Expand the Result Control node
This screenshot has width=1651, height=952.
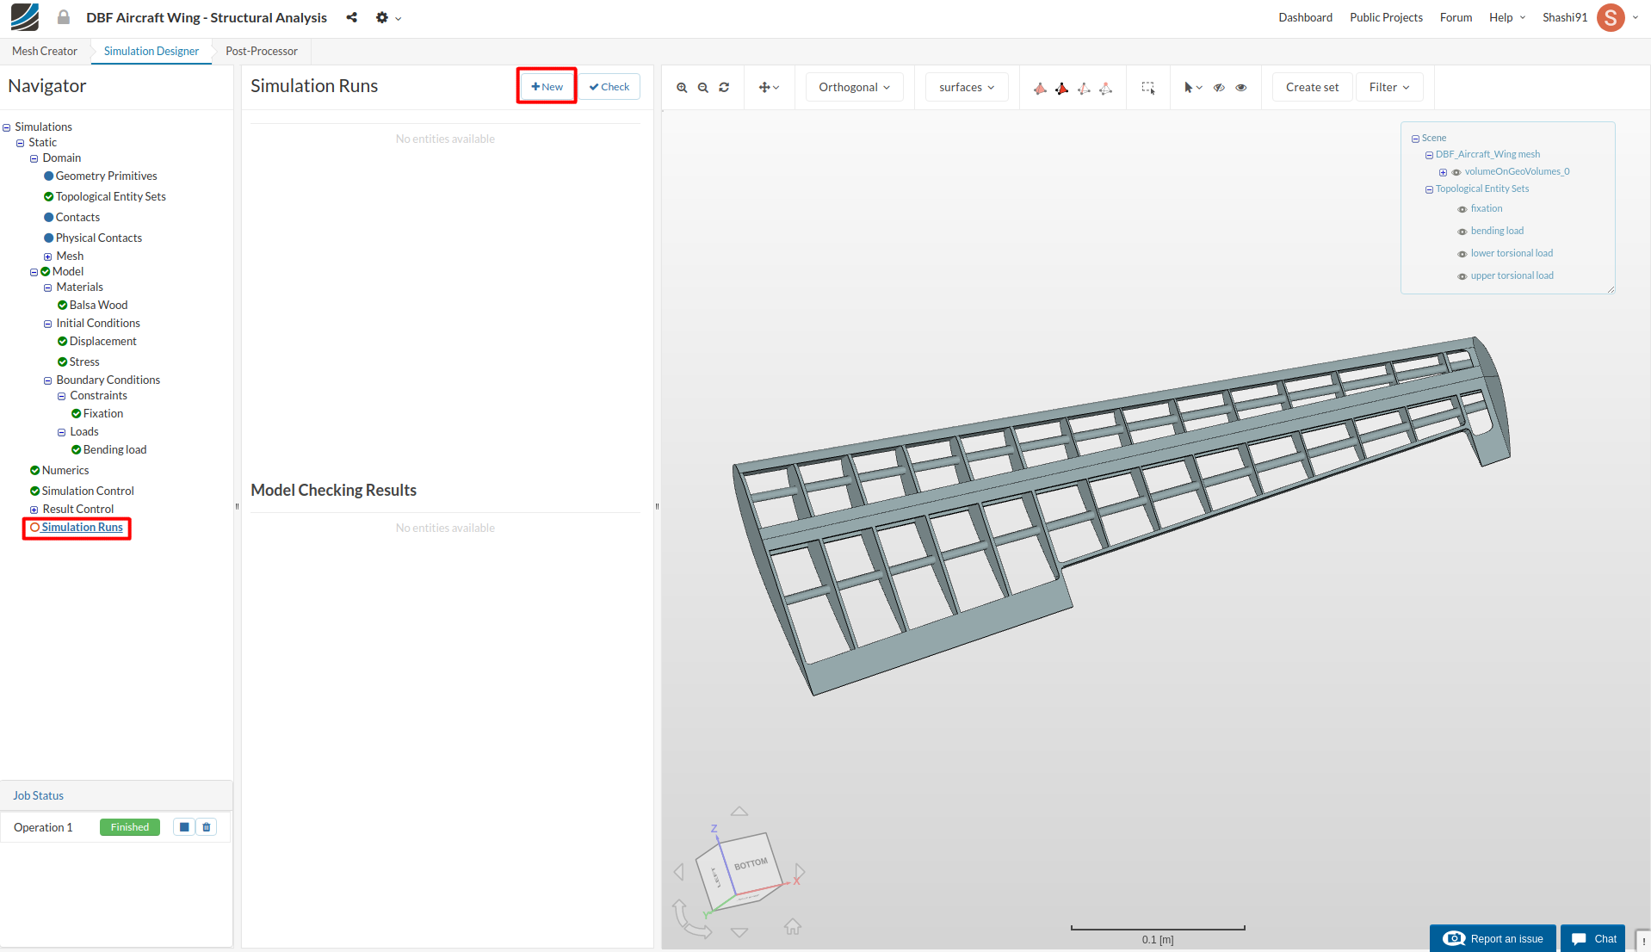click(x=34, y=510)
